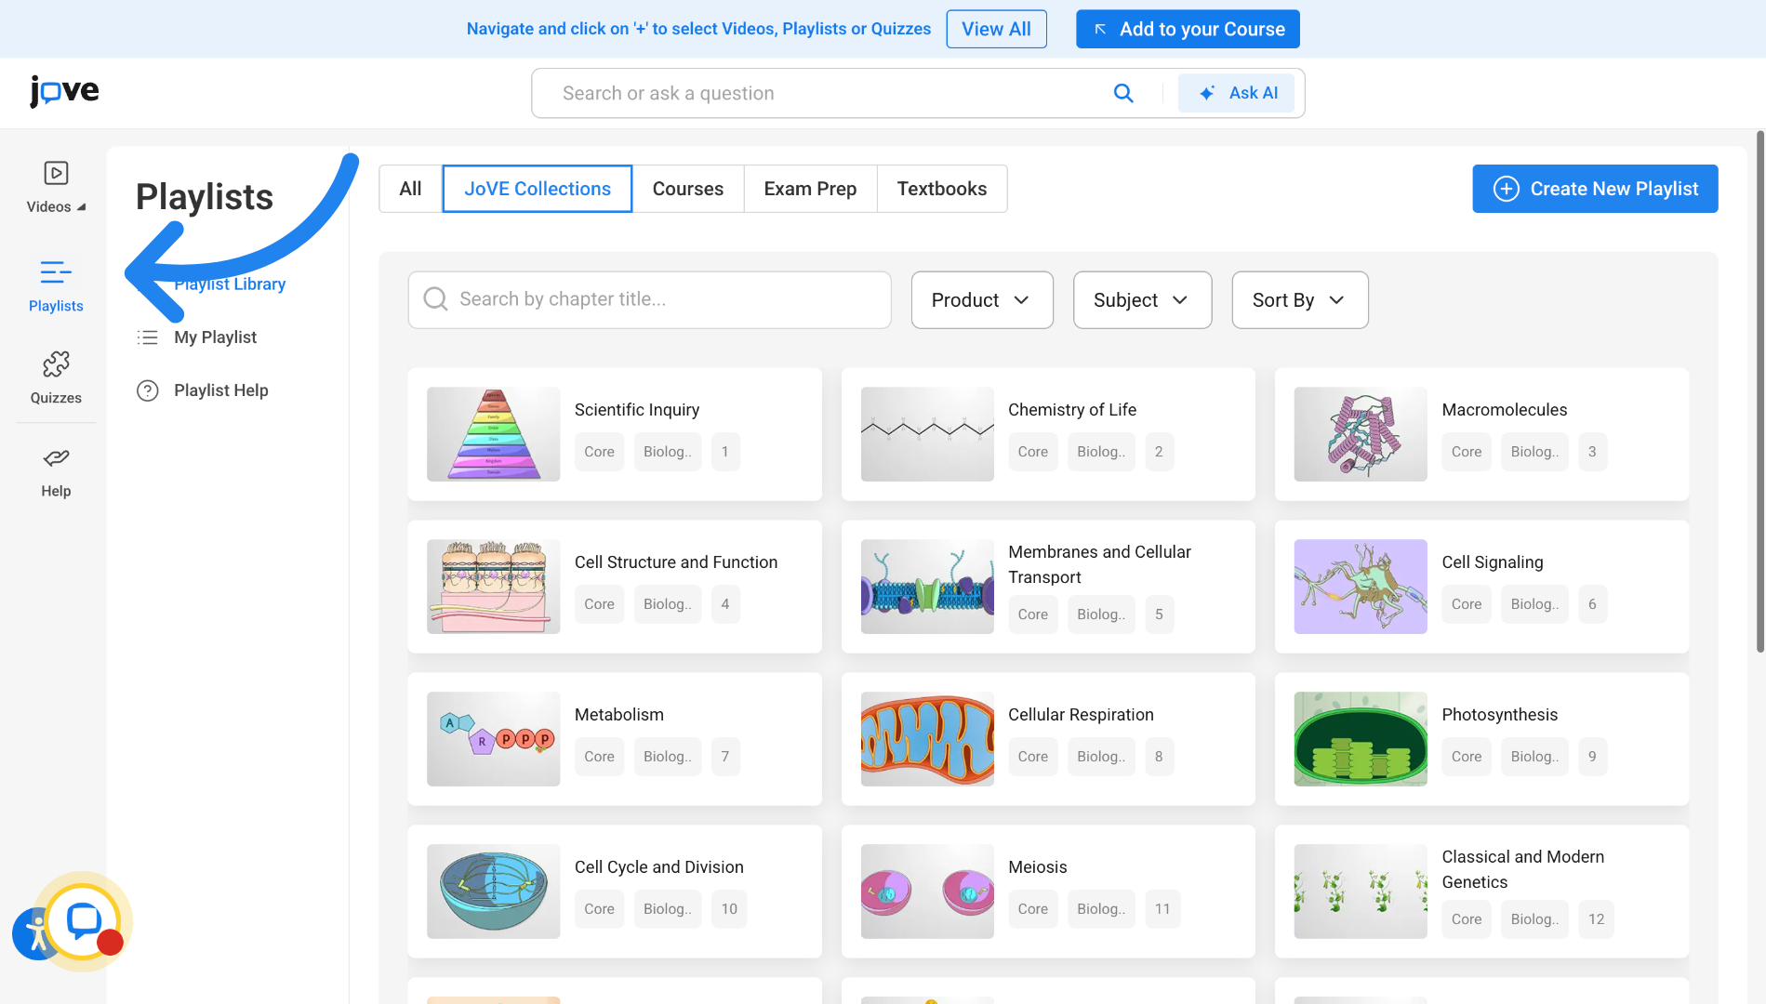Click the Search by chapter title field

pyautogui.click(x=649, y=299)
